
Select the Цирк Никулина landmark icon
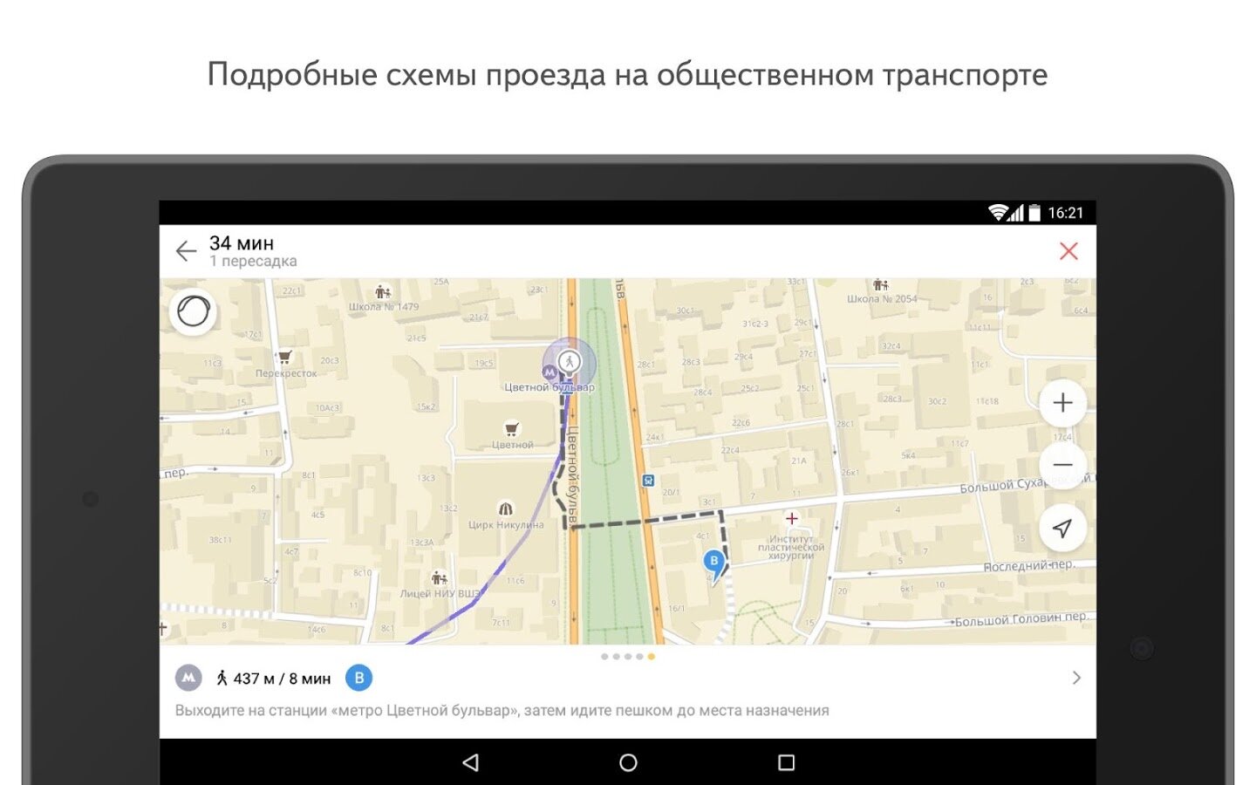(505, 509)
